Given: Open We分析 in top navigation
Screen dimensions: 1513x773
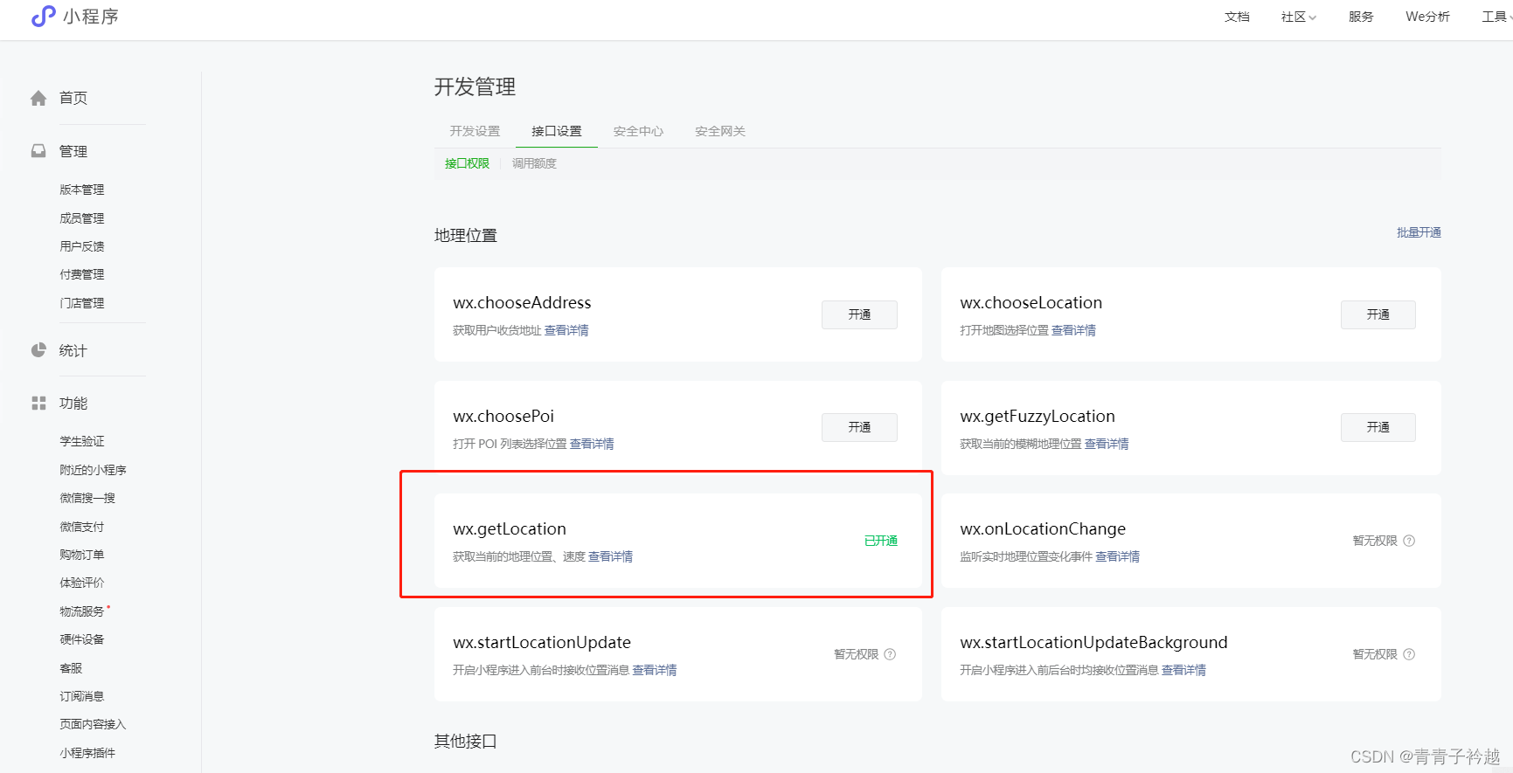Looking at the screenshot, I should click(1427, 17).
